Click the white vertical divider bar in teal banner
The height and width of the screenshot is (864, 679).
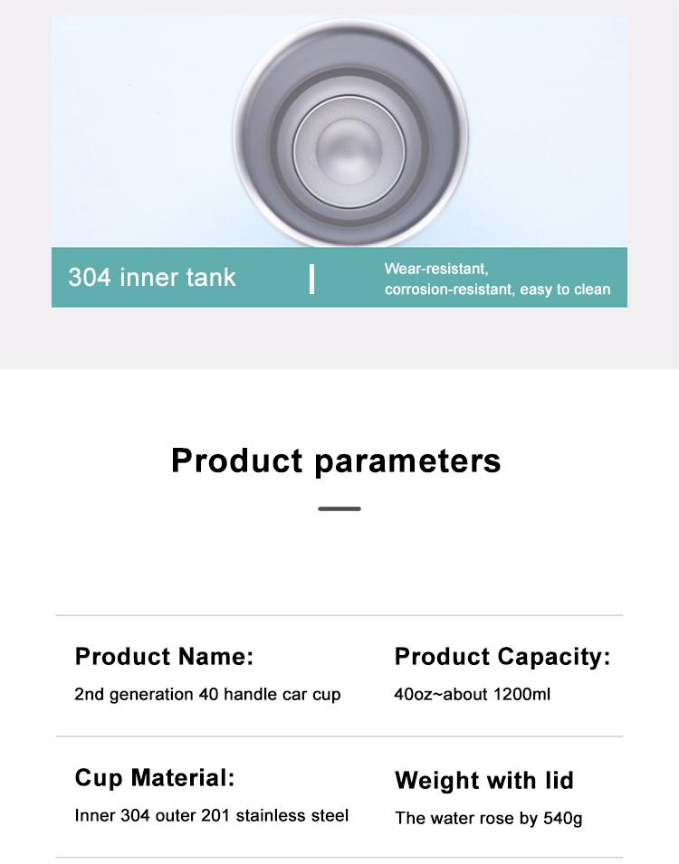(311, 279)
